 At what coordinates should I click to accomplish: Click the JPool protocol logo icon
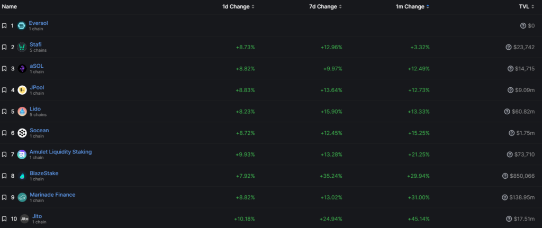point(22,90)
